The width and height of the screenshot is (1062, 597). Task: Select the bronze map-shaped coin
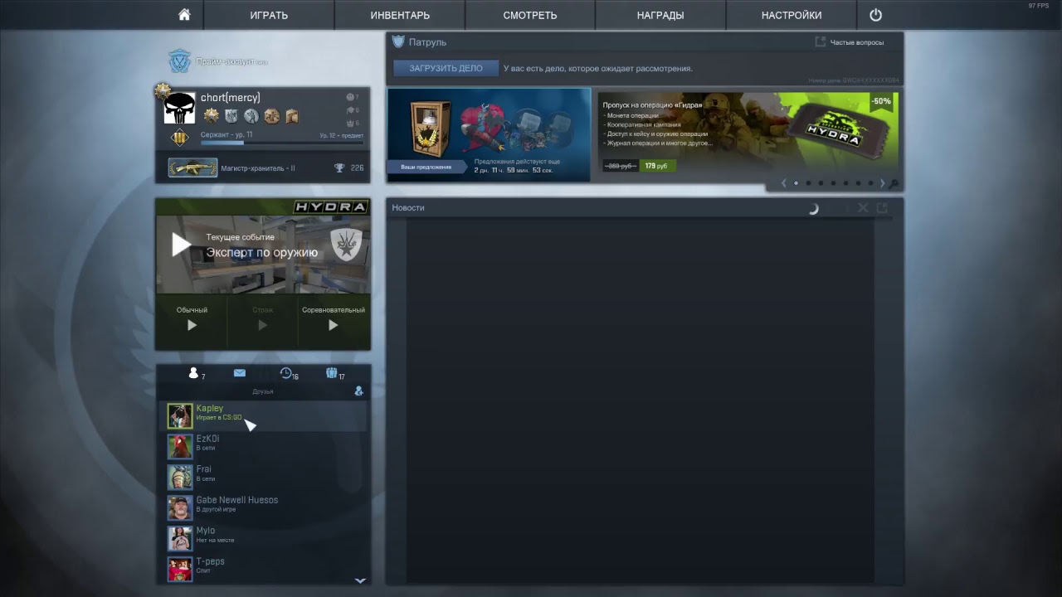pyautogui.click(x=291, y=116)
